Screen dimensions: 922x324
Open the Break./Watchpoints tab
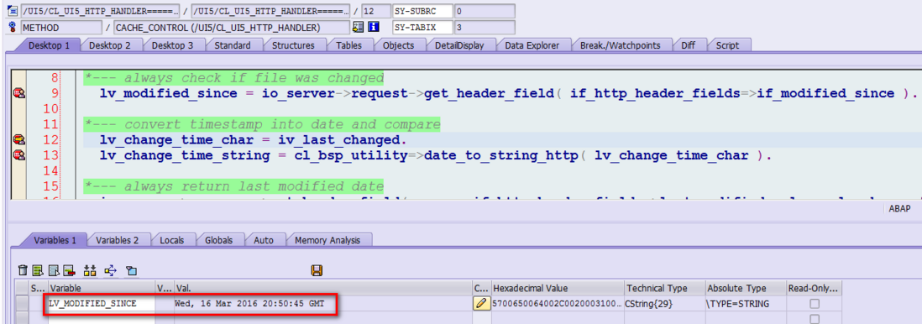[x=620, y=45]
